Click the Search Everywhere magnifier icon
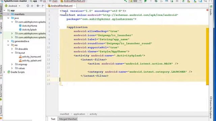Screen dimensions: 216x121 (206, 1)
